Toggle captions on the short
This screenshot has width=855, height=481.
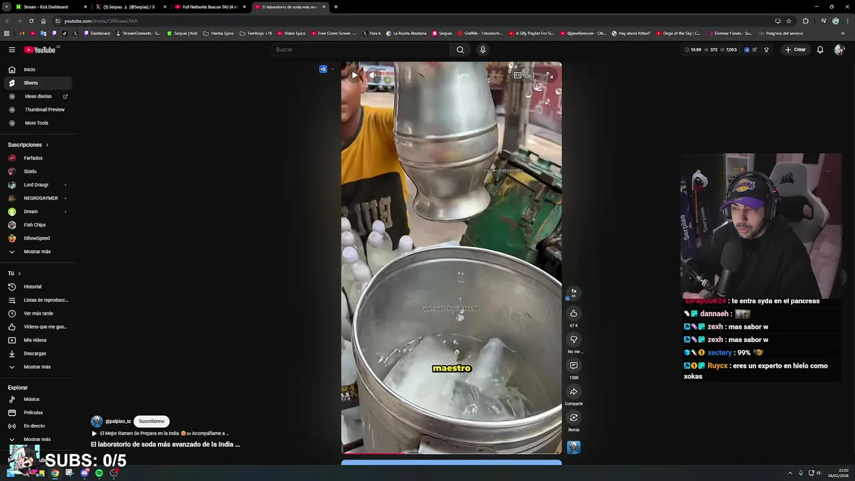click(x=517, y=75)
